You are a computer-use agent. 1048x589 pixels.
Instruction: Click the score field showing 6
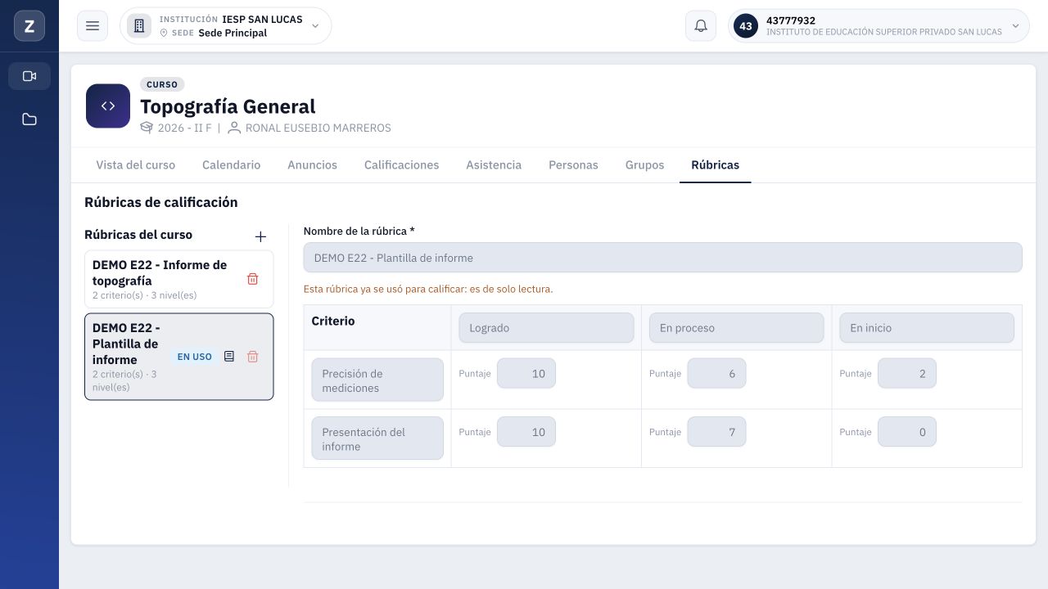[x=716, y=374]
